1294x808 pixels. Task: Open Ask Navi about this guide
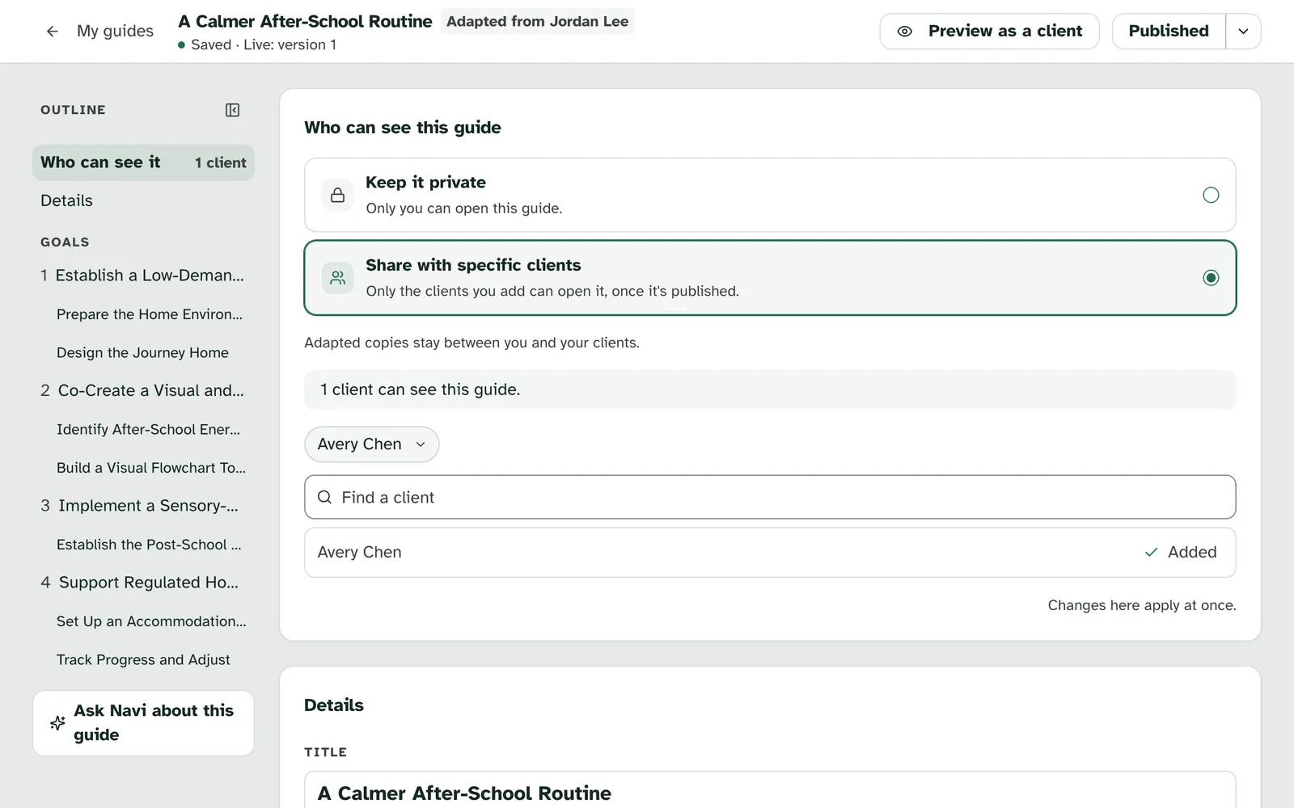[x=143, y=723]
